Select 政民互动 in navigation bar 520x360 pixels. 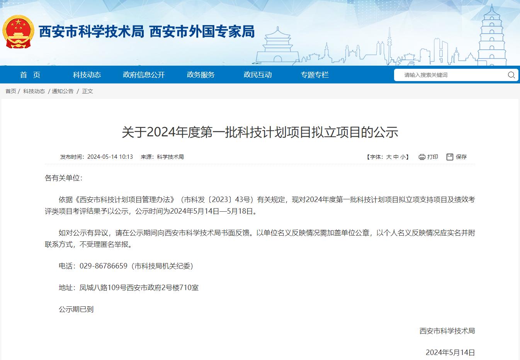pos(258,75)
